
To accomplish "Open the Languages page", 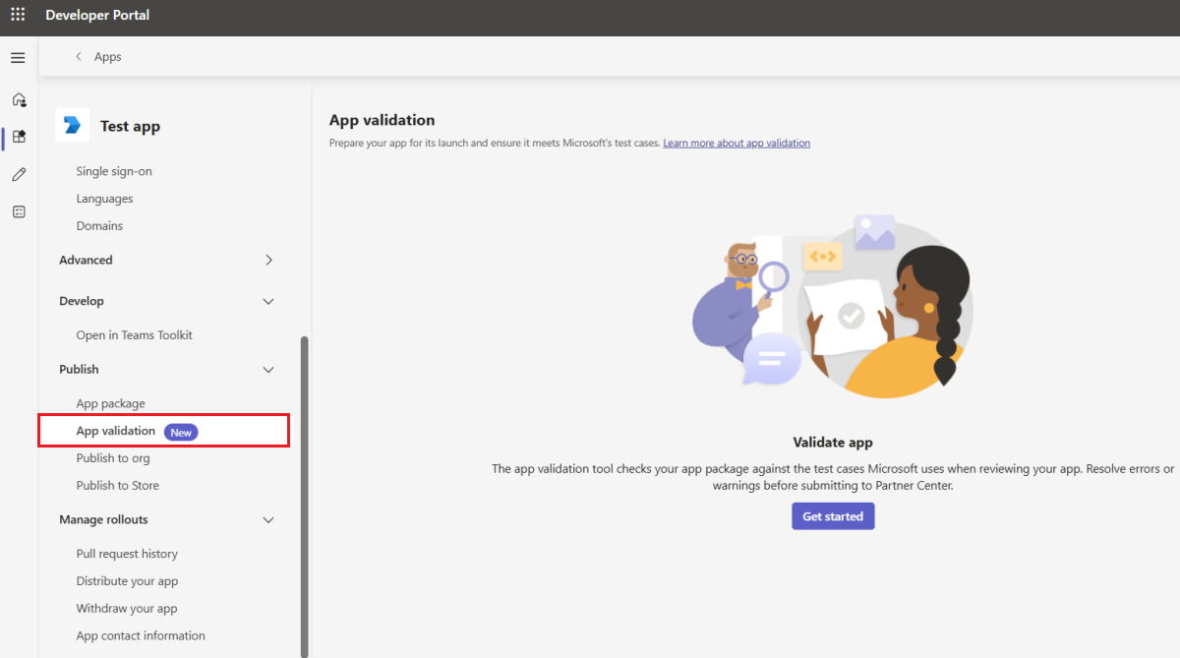I will 104,199.
